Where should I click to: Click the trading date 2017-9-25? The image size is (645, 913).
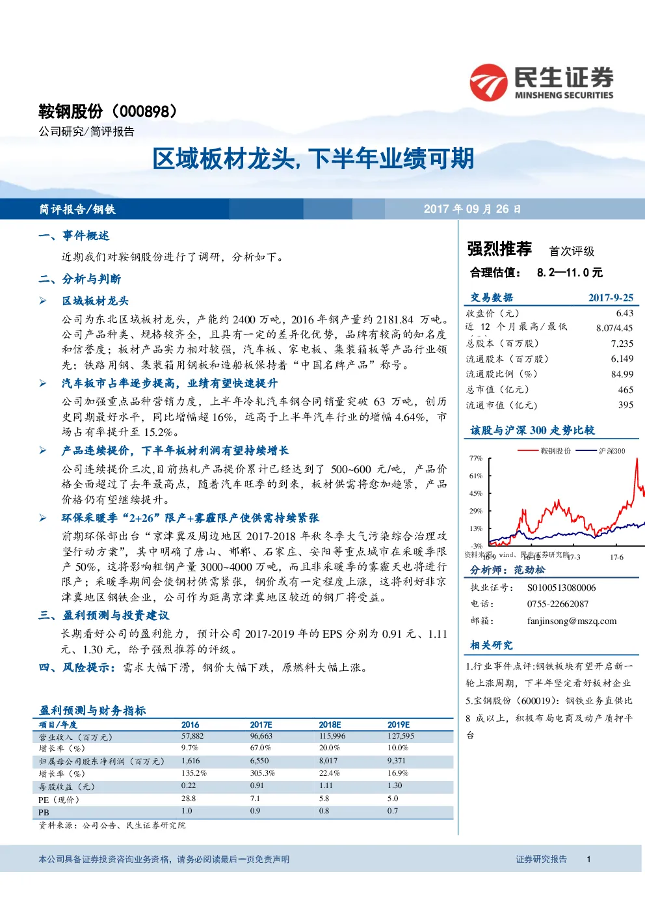tap(611, 297)
